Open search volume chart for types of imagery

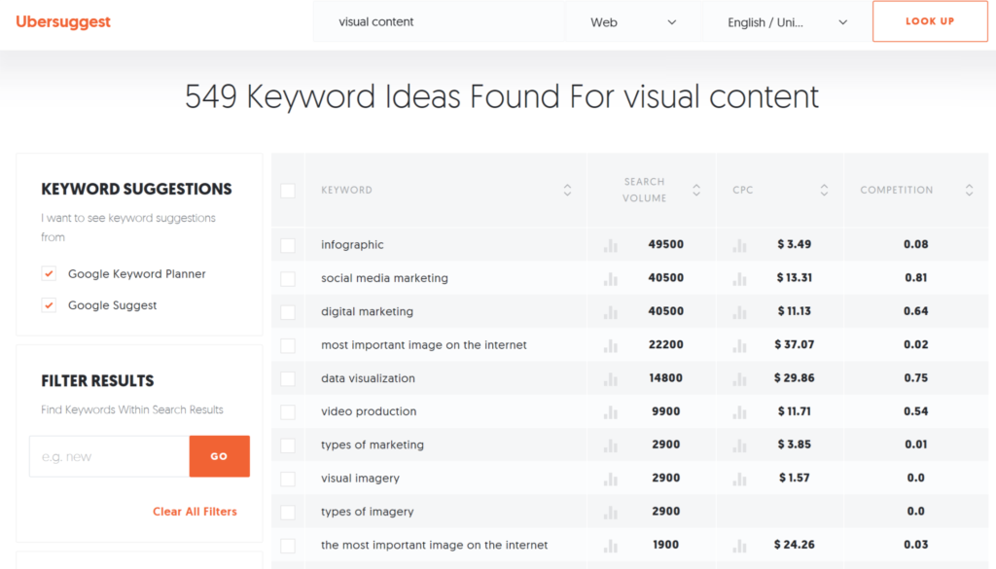pos(611,512)
